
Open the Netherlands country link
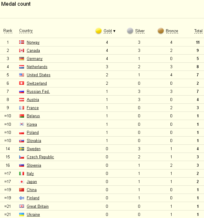click(x=37, y=67)
